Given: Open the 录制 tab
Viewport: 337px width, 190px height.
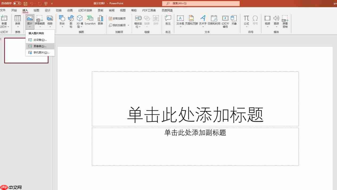Looking at the screenshot, I should coord(100,10).
